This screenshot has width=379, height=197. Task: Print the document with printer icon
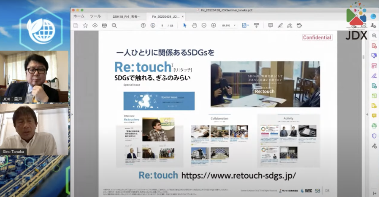click(x=104, y=25)
